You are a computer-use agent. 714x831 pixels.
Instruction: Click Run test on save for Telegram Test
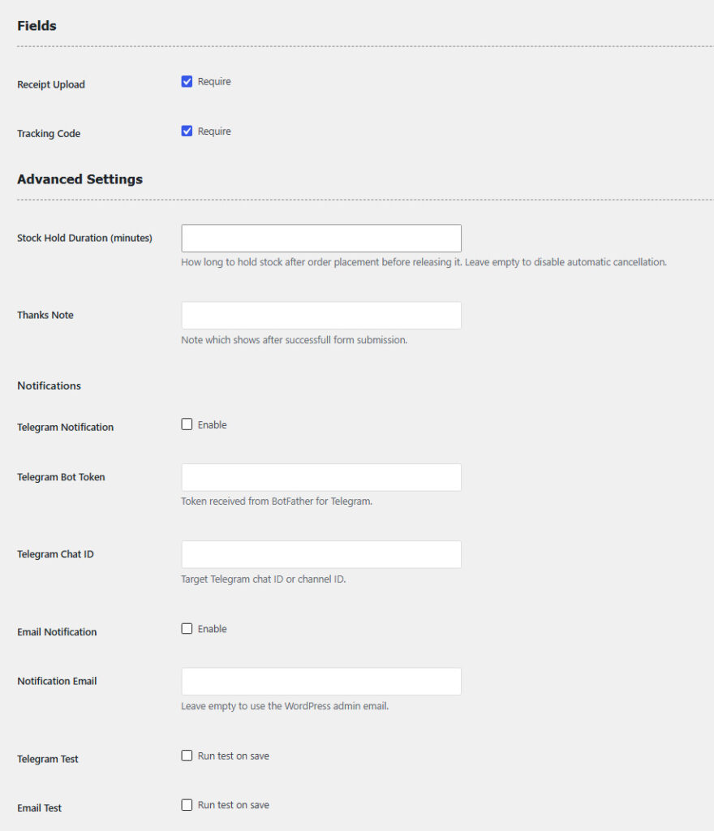tap(233, 756)
